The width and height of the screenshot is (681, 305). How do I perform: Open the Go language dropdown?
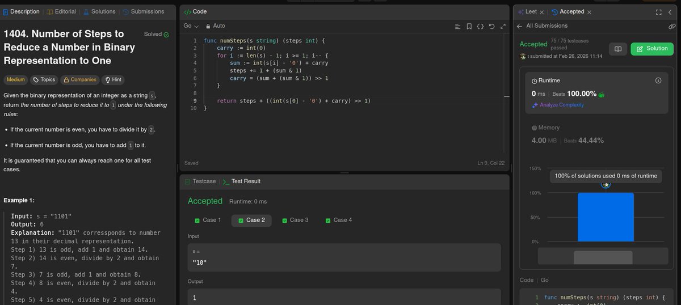tap(191, 26)
